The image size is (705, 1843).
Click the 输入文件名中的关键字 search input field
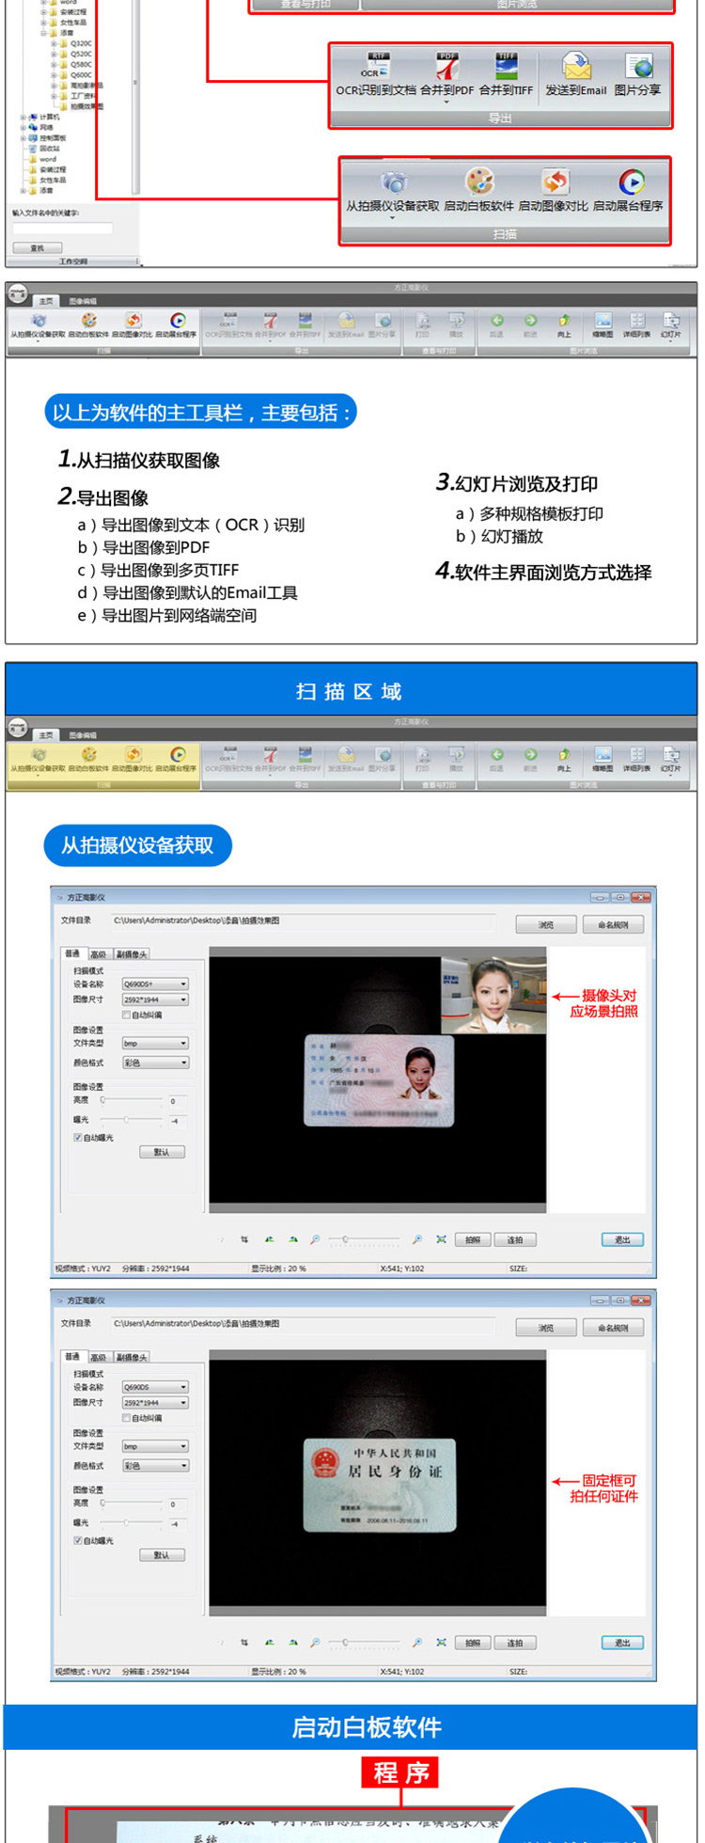pyautogui.click(x=62, y=228)
